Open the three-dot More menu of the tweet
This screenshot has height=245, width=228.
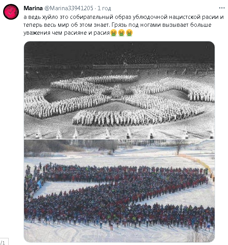[x=222, y=8]
